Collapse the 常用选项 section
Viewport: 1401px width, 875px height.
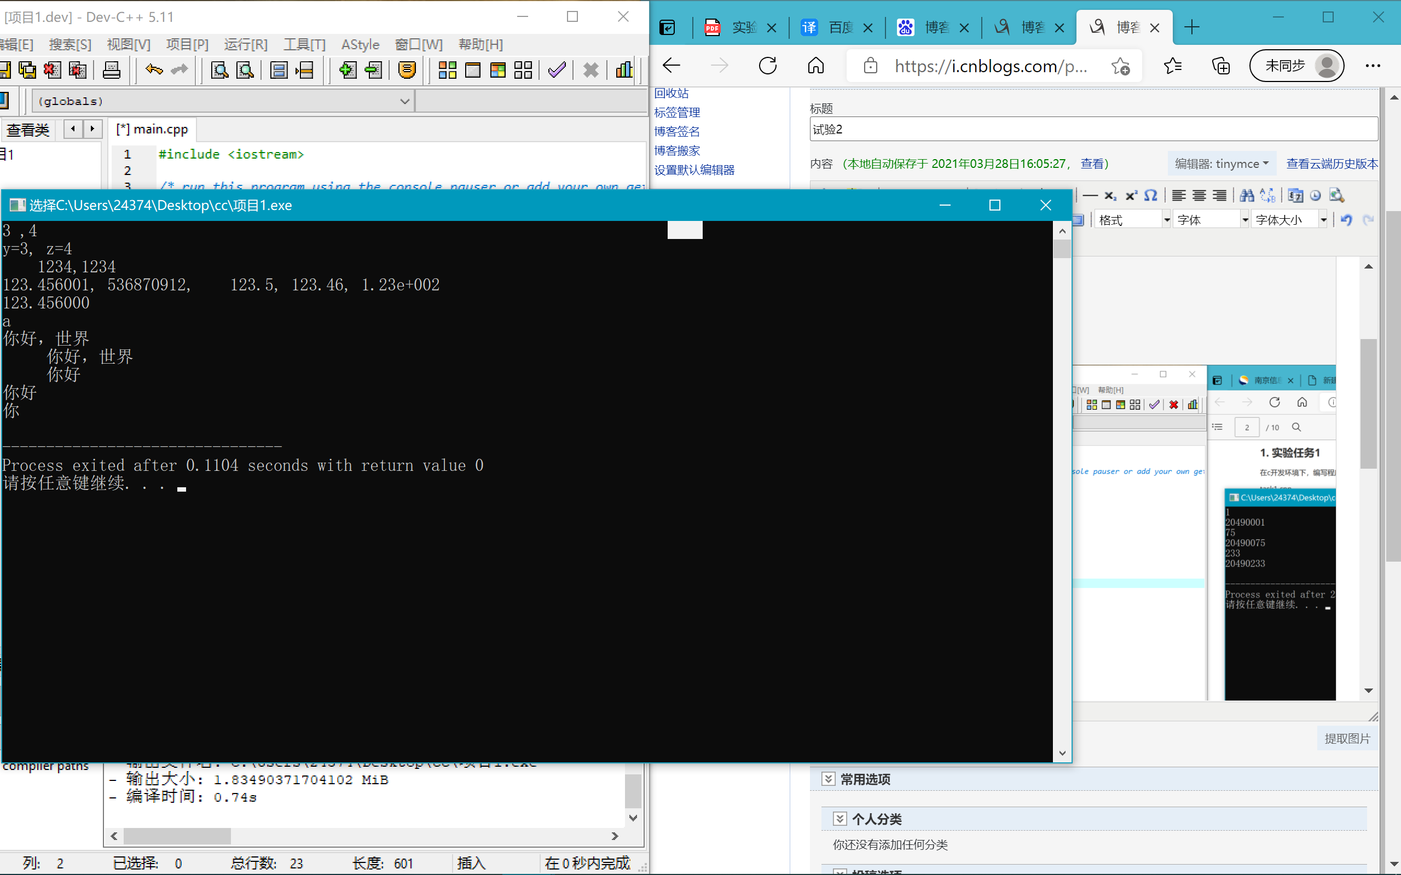(828, 779)
